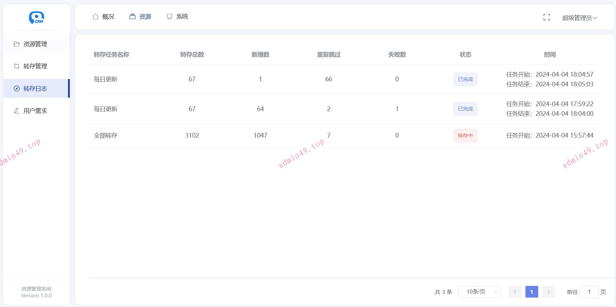Click the 已完成 badge on second 每日更新 row
The image size is (616, 307).
[465, 108]
